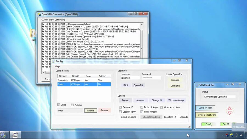Click the 'LZO compression initialized' log line

click(66, 24)
